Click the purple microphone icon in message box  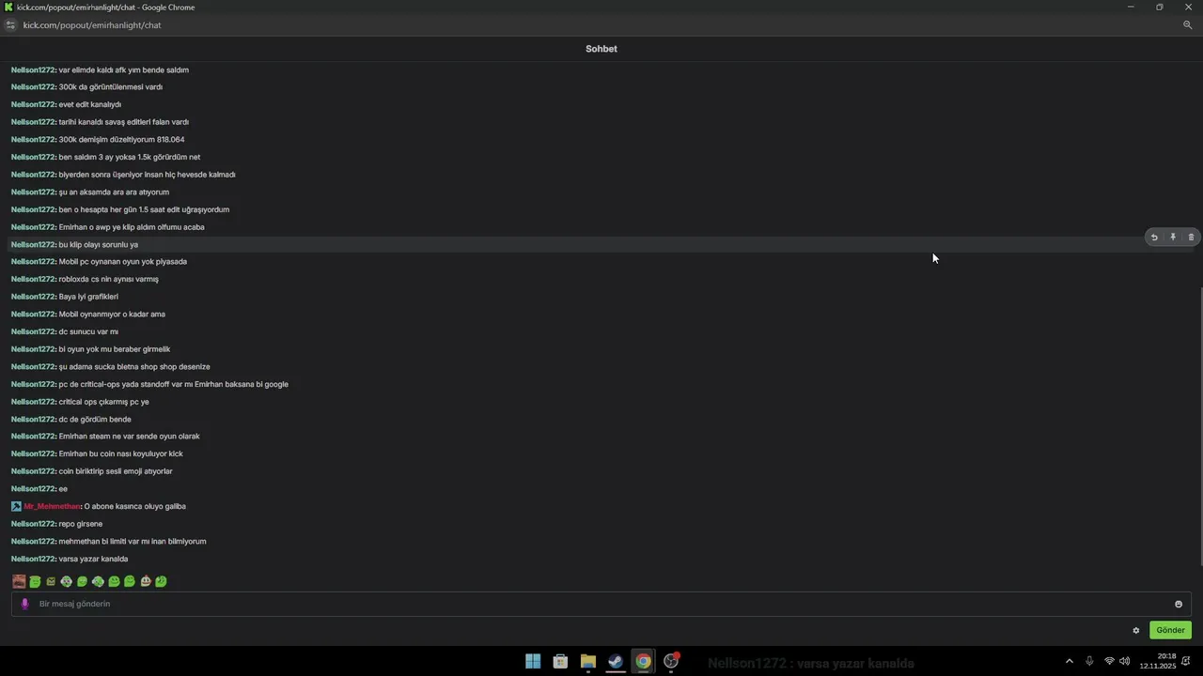[x=25, y=604]
